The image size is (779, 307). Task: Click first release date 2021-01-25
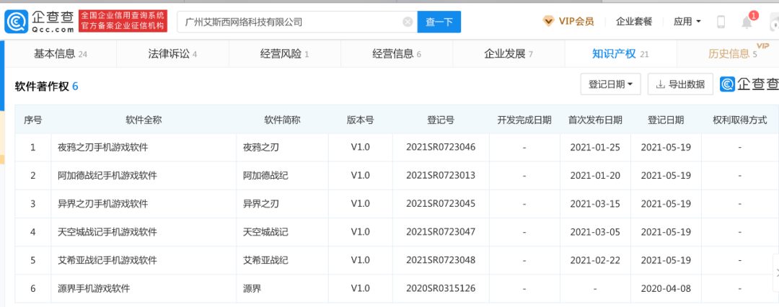[594, 147]
